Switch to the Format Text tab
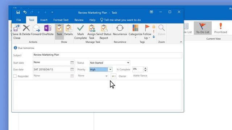 pyautogui.click(x=61, y=20)
